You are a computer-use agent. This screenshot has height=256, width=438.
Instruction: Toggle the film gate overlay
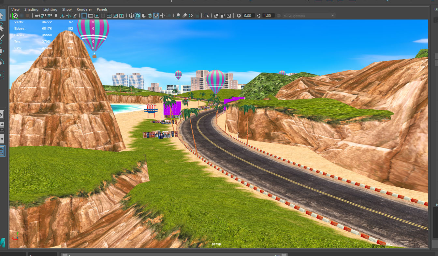pos(91,16)
